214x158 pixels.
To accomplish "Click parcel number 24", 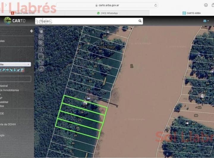I will tap(86, 97).
